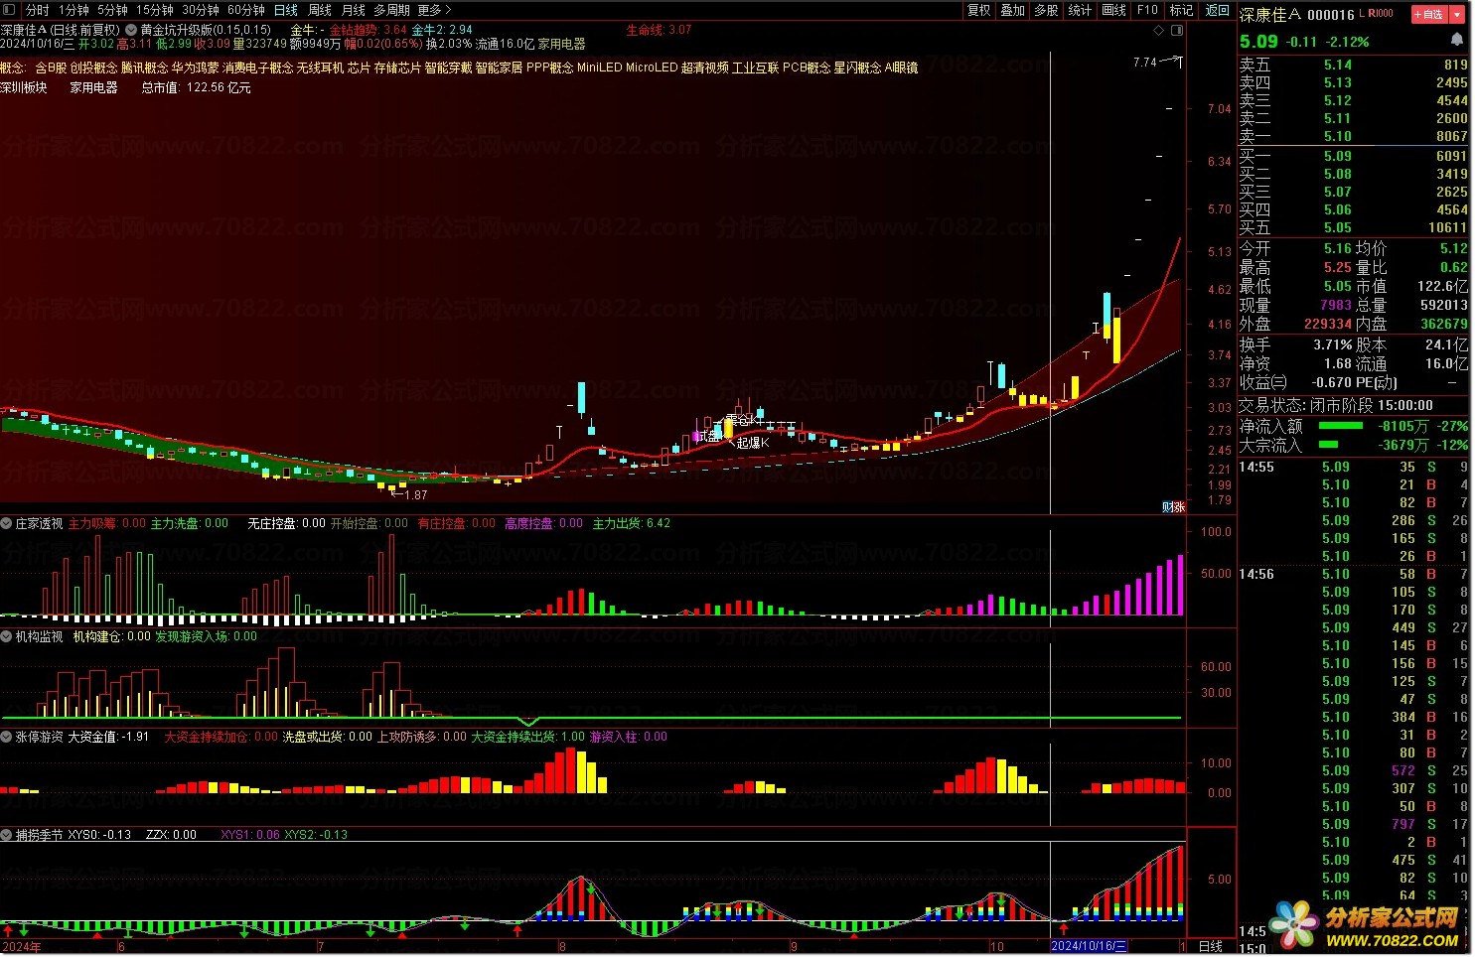Open the 捕捞季节 indicator panel menu

(6, 835)
